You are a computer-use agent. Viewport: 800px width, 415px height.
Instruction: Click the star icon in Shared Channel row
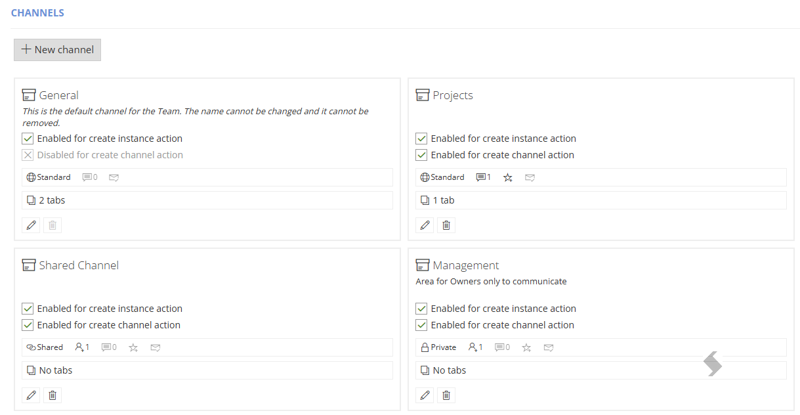tap(133, 347)
